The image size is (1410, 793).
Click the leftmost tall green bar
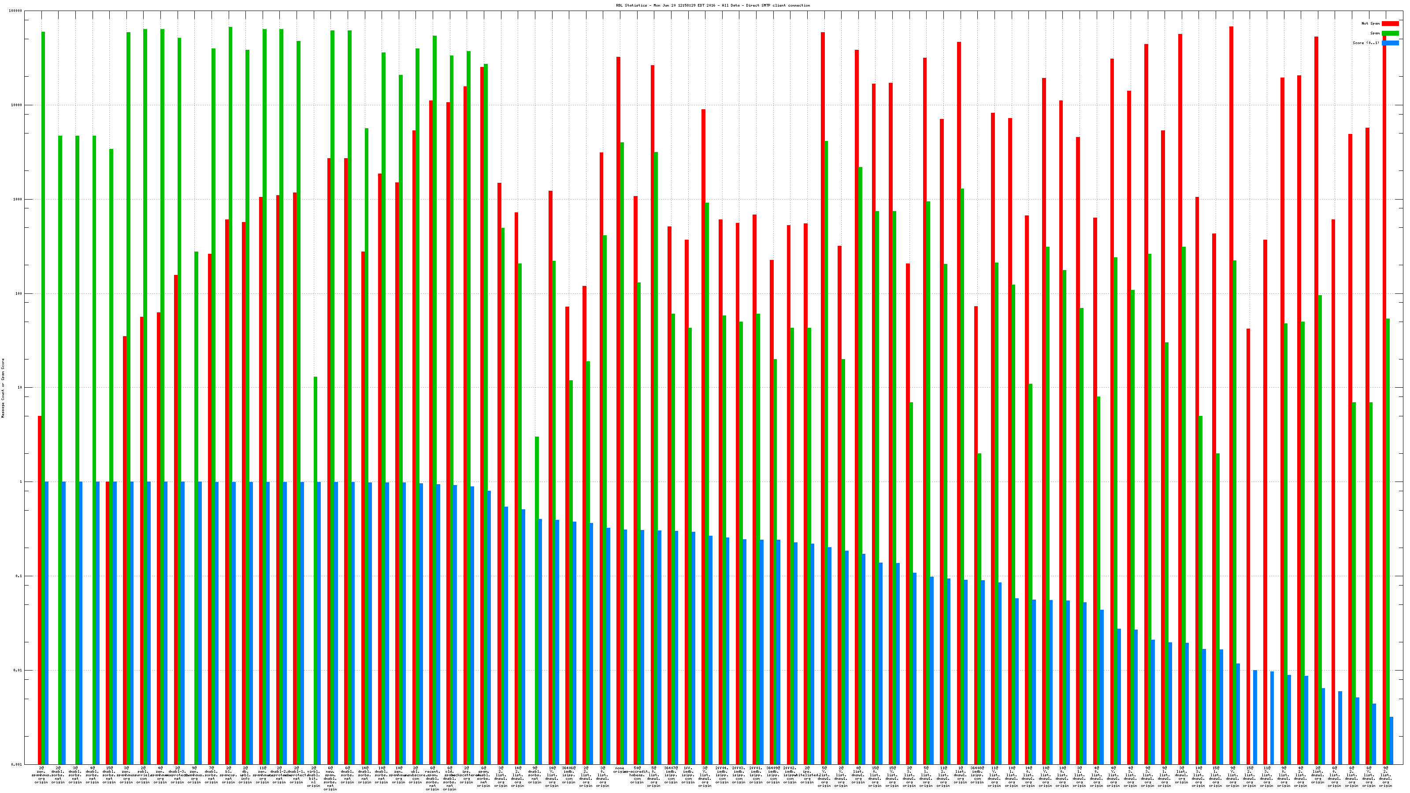(43, 398)
